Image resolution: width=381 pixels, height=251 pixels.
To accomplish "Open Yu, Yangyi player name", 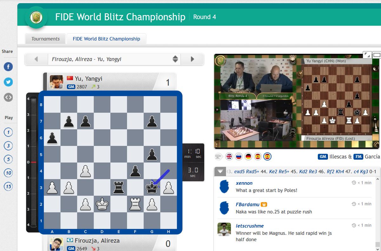I will [x=89, y=79].
